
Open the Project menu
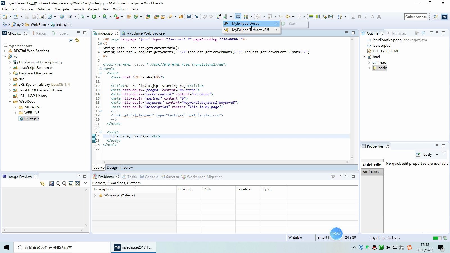(93, 9)
